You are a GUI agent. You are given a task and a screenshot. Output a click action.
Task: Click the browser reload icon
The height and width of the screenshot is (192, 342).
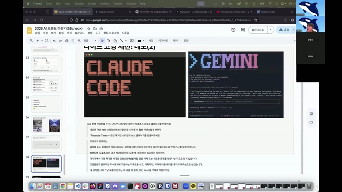pos(41,20)
